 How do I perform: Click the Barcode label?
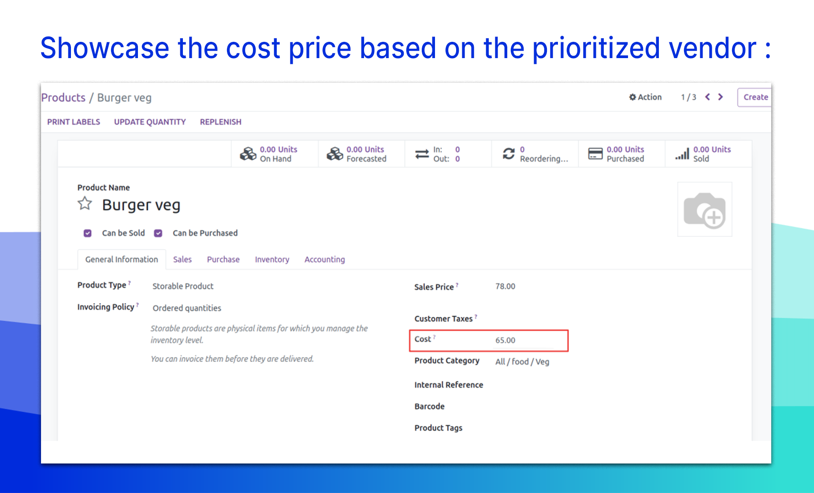(429, 406)
